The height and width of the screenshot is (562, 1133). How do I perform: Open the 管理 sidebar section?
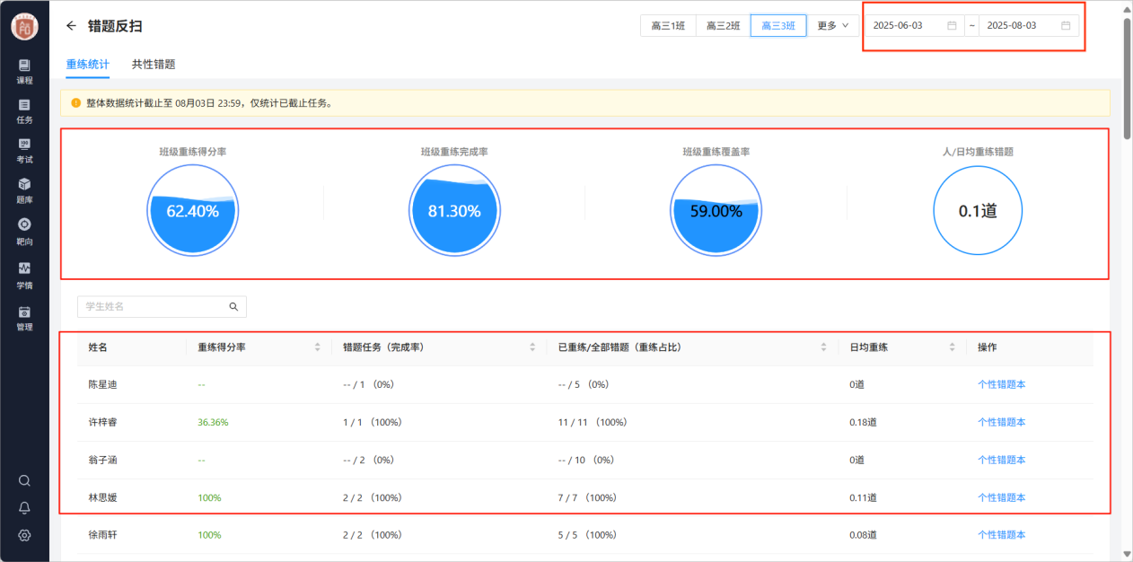[24, 317]
